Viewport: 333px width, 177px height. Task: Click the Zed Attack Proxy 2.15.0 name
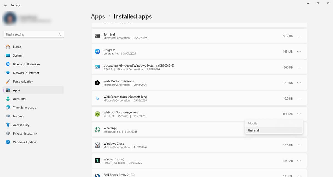(119, 175)
